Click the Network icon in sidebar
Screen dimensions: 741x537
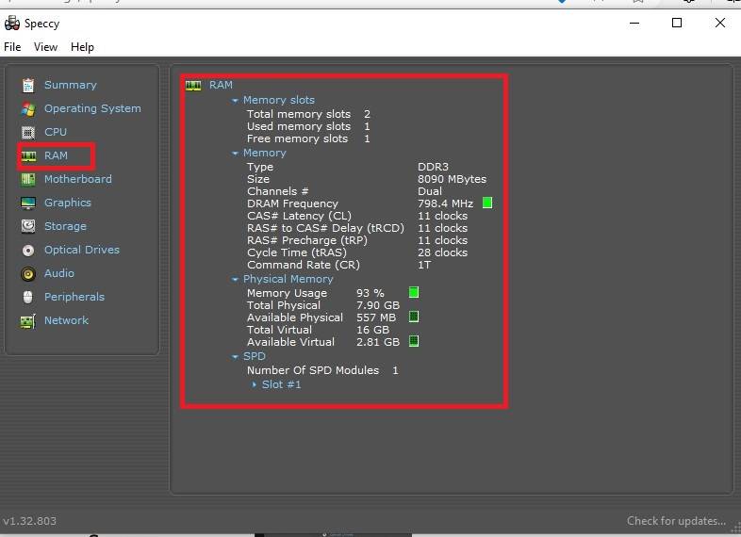click(x=28, y=320)
